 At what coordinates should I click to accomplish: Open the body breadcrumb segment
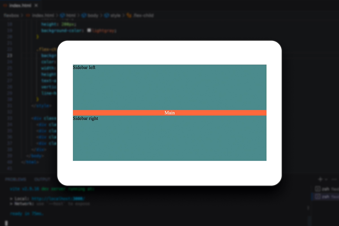pos(90,15)
